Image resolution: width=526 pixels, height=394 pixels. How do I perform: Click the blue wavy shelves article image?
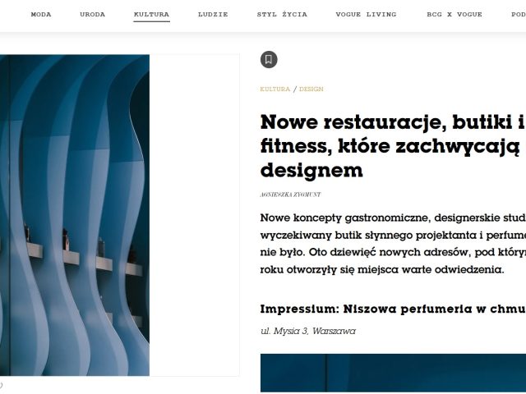click(75, 215)
